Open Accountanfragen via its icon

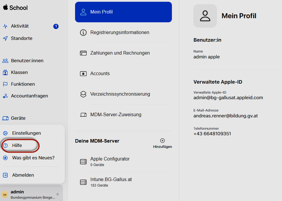pyautogui.click(x=5, y=96)
